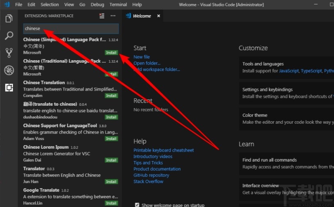The image size is (334, 207).
Task: Click the VS Code logo in title bar
Action: coord(7,4)
